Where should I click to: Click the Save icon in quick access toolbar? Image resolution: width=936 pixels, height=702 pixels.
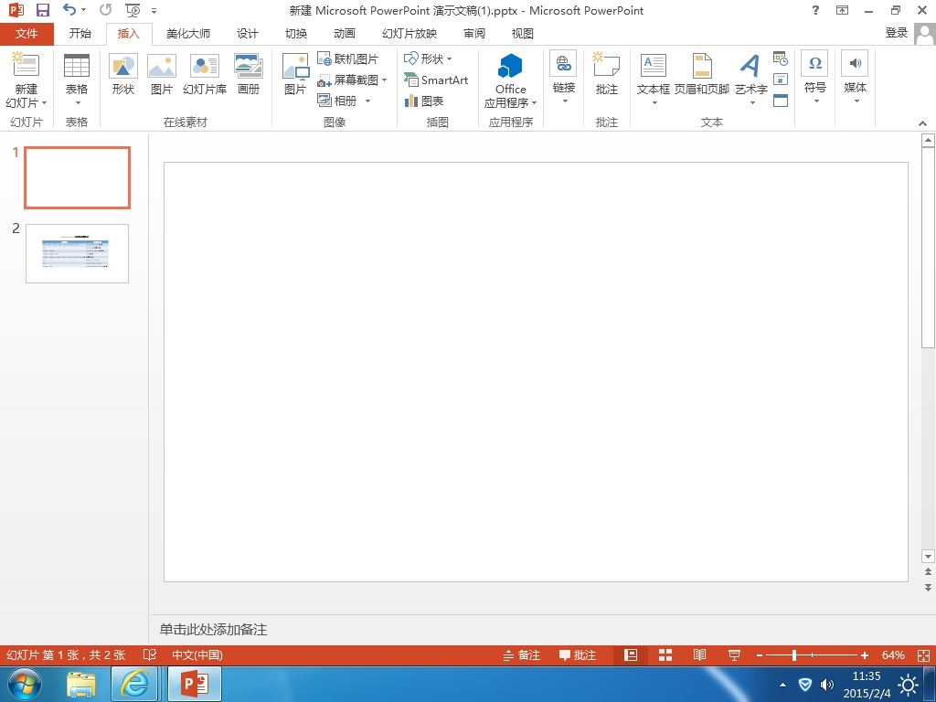click(x=42, y=10)
